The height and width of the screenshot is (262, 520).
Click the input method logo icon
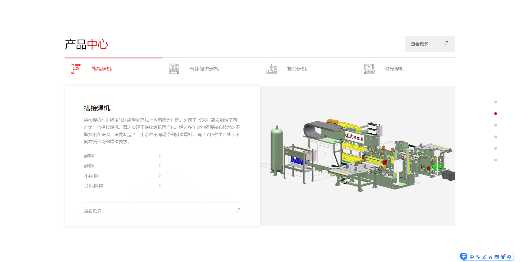464,257
